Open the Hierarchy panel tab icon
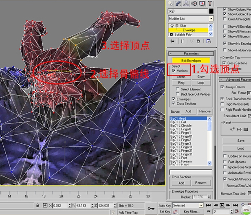This screenshot has width=251, height=215. [x=186, y=3]
